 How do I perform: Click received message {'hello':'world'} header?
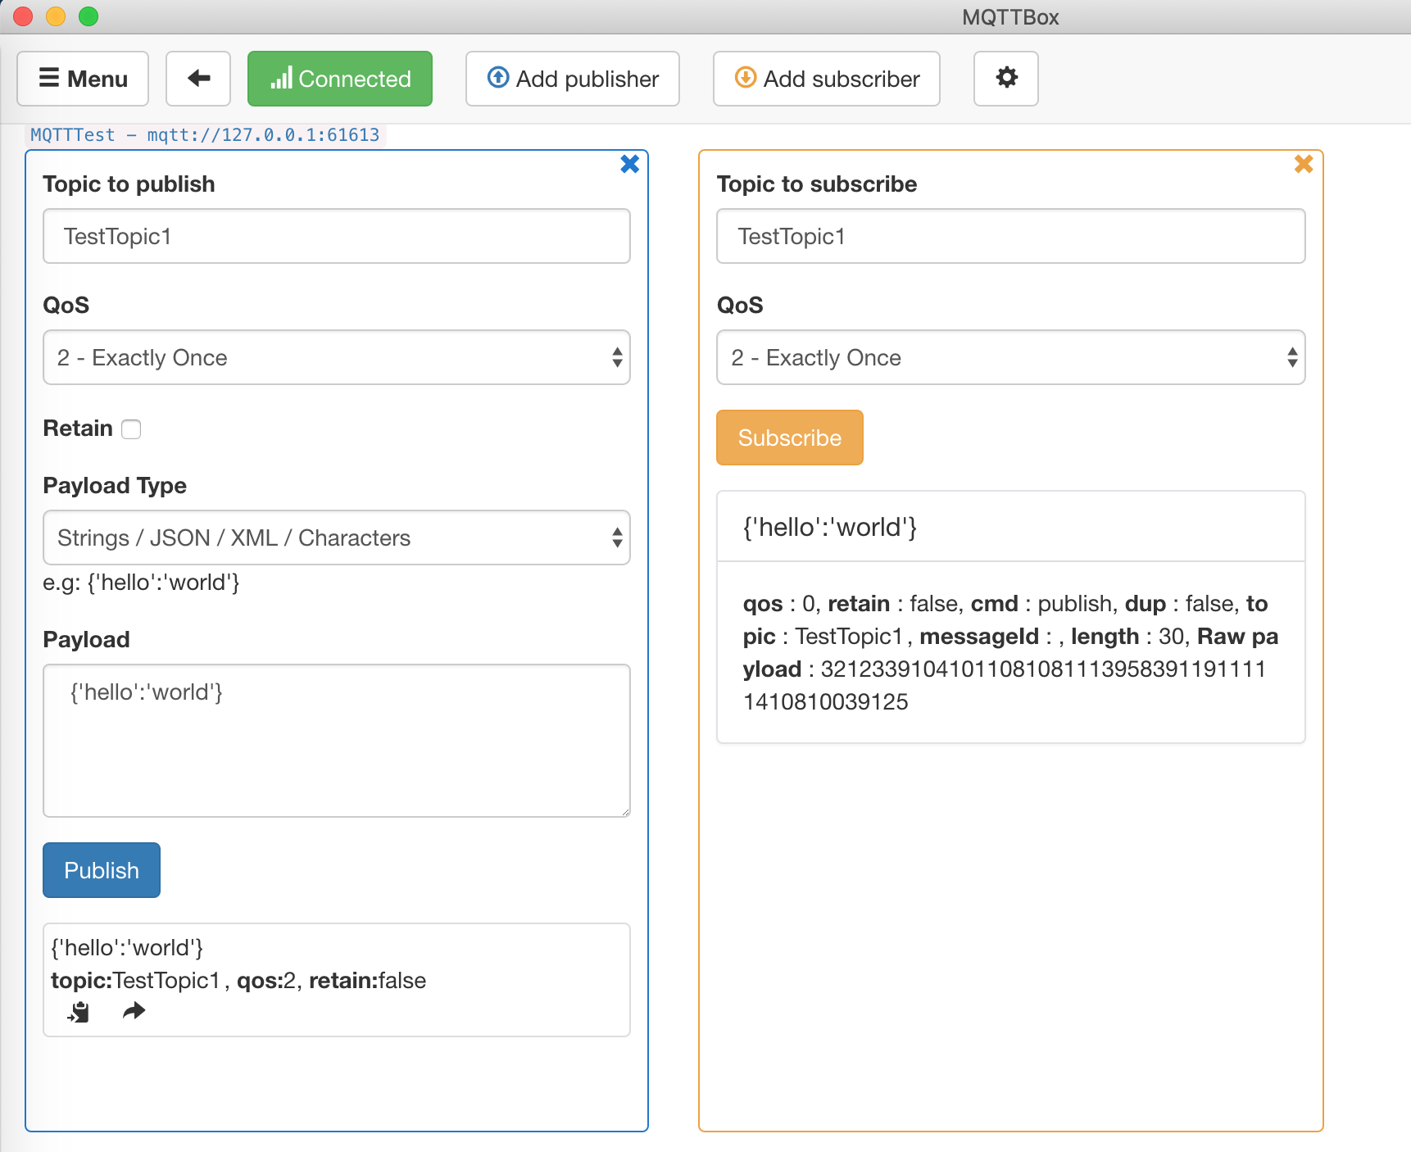click(x=1011, y=527)
